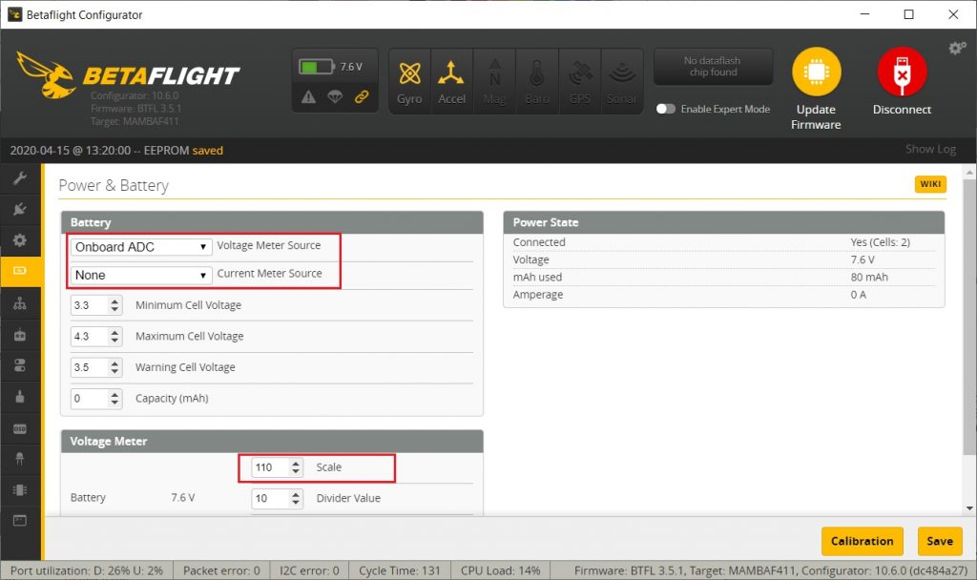Image resolution: width=977 pixels, height=580 pixels.
Task: Decrease Maximum Cell Voltage with the down arrow
Action: [114, 341]
